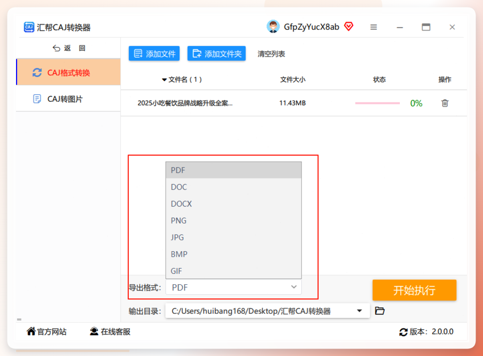
Task: Click the version refresh icon
Action: click(x=403, y=332)
